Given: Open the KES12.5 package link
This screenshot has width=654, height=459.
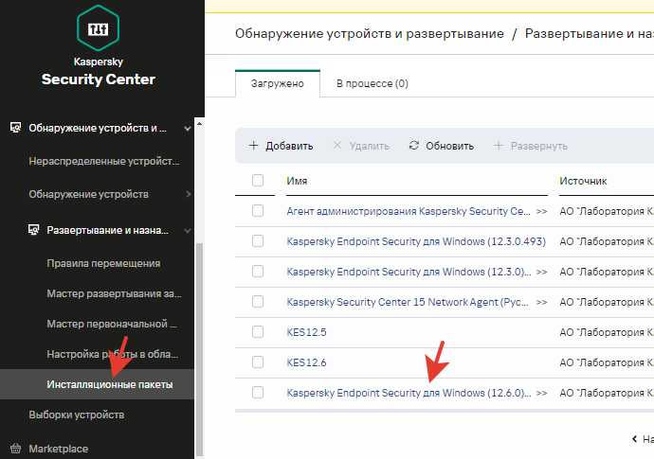Looking at the screenshot, I should pos(306,332).
